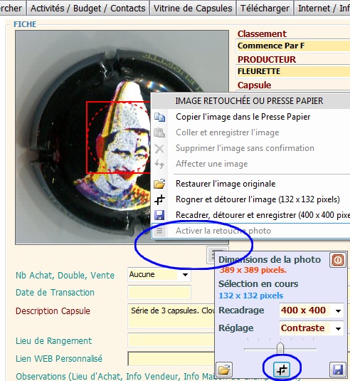This screenshot has height=381, width=350.
Task: Choose Restaurer l'image originale menu entry
Action: [226, 184]
